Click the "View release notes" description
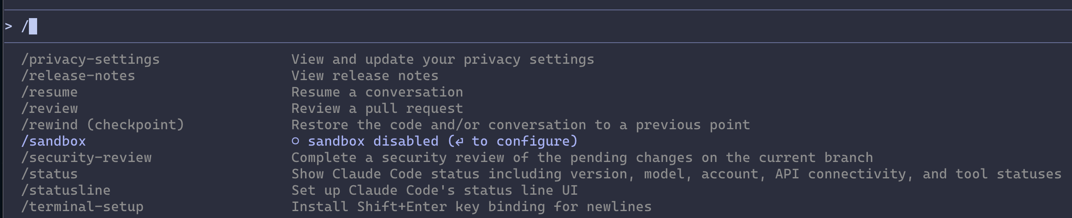This screenshot has width=1072, height=218. [x=365, y=76]
